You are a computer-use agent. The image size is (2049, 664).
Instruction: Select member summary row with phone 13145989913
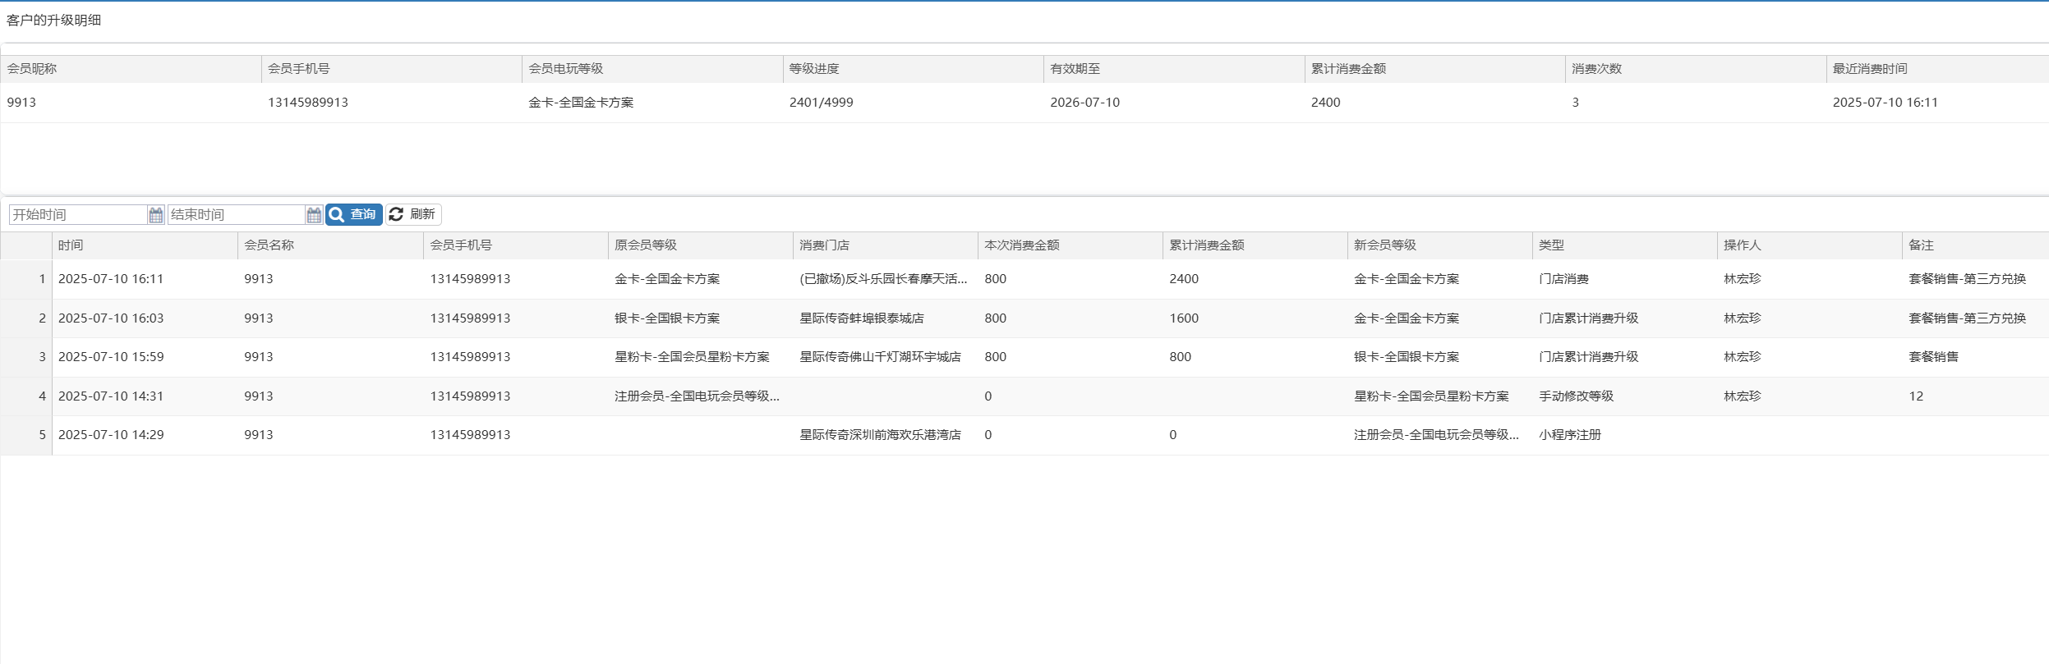308,103
